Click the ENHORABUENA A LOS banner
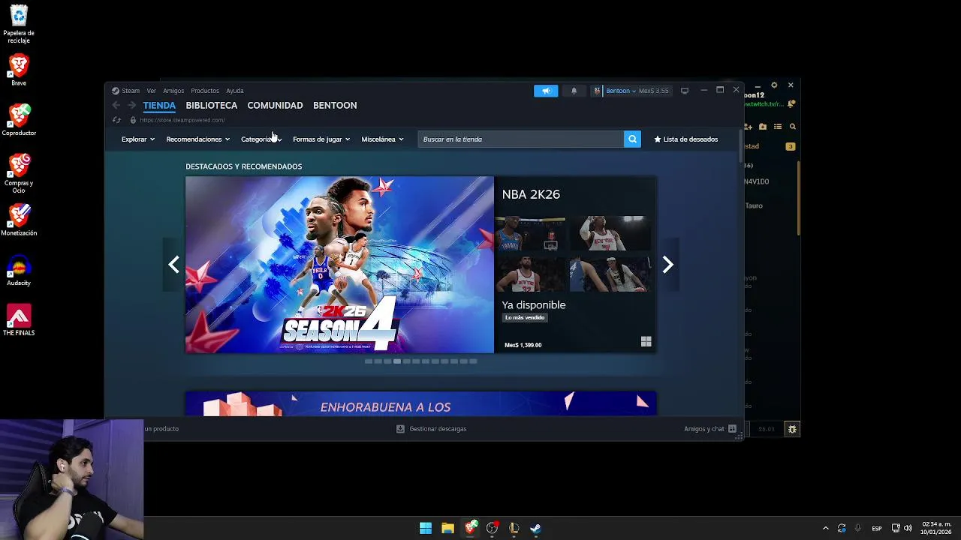Screen dimensions: 961x540 tap(420, 403)
